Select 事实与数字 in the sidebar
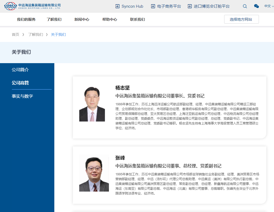Viewport: 274px width, 212px height. [x=22, y=96]
